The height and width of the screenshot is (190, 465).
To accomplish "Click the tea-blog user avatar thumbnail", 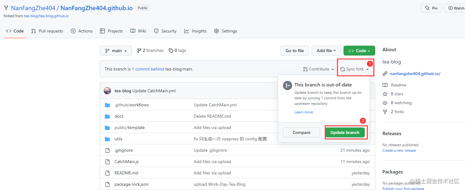I will tap(107, 91).
